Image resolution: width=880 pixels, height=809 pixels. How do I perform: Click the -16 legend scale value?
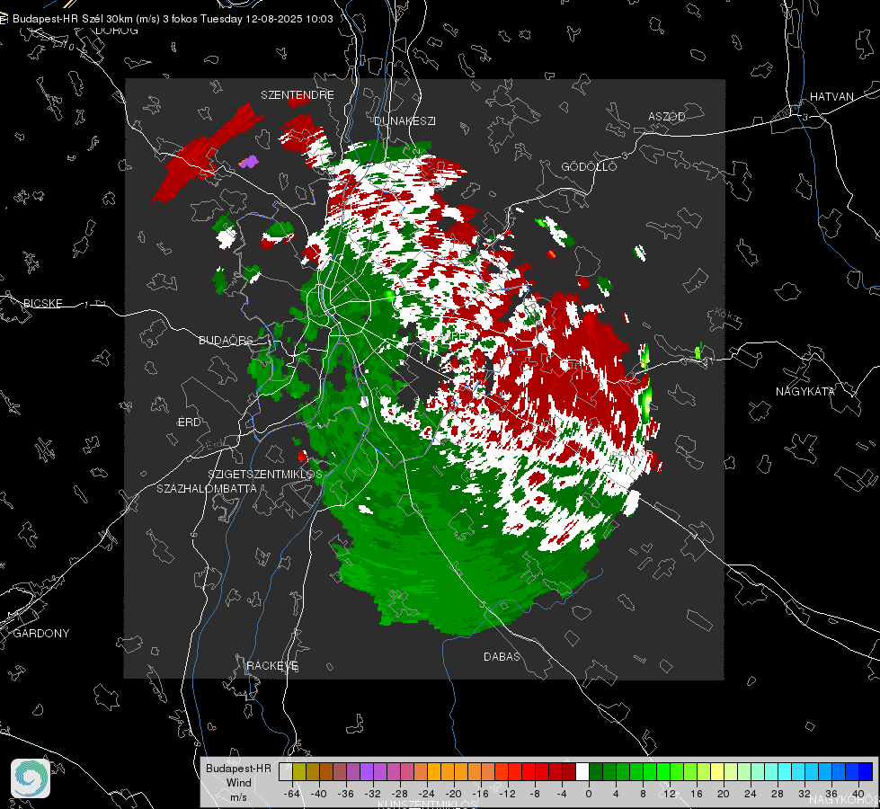480,794
